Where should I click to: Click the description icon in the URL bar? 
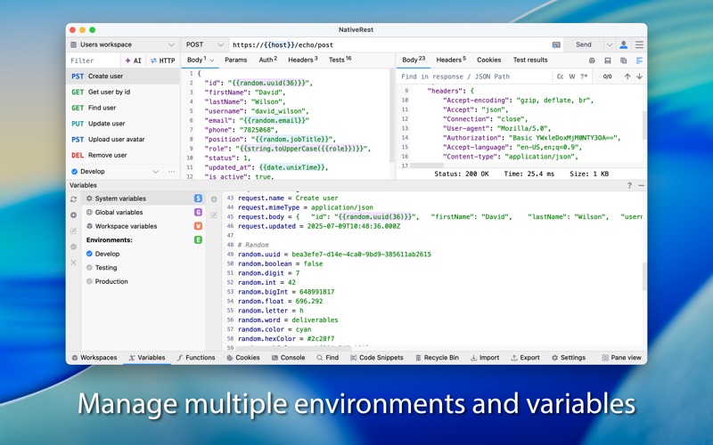556,44
